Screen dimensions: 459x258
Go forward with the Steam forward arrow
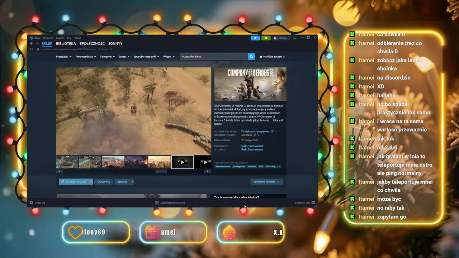[37, 44]
